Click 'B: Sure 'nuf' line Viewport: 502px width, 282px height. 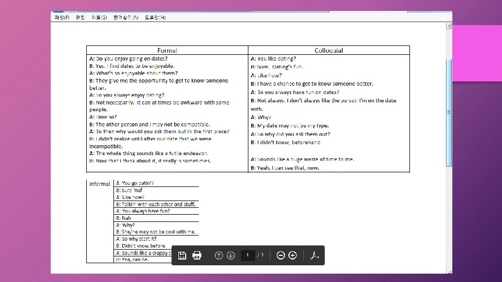(129, 190)
